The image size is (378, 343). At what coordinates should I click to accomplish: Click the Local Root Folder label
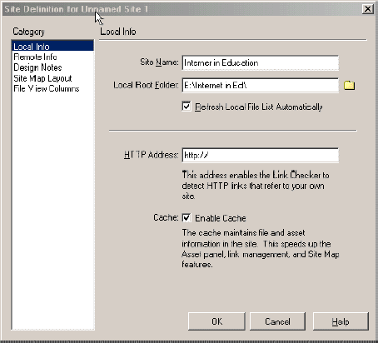[x=146, y=85]
